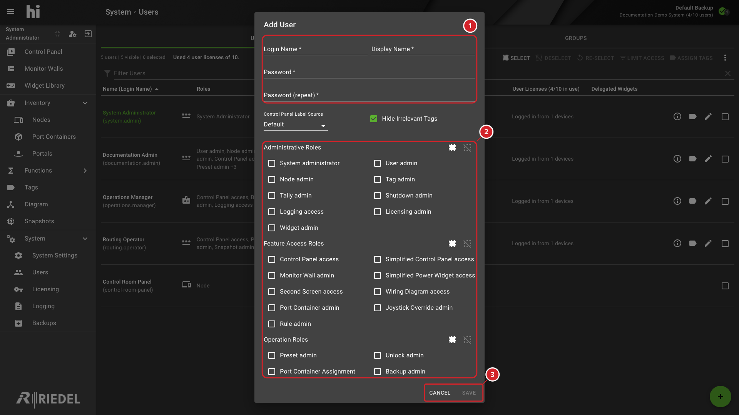Select checkbox for Control Room Panel row
The image size is (739, 415).
[x=725, y=286]
